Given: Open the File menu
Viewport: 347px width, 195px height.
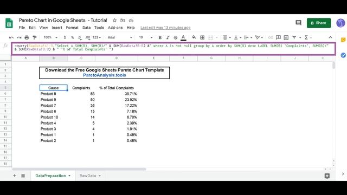Looking at the screenshot, I should [x=22, y=28].
